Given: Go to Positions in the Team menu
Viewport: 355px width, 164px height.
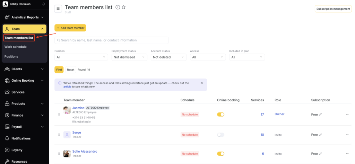Looking at the screenshot, I should pyautogui.click(x=11, y=56).
